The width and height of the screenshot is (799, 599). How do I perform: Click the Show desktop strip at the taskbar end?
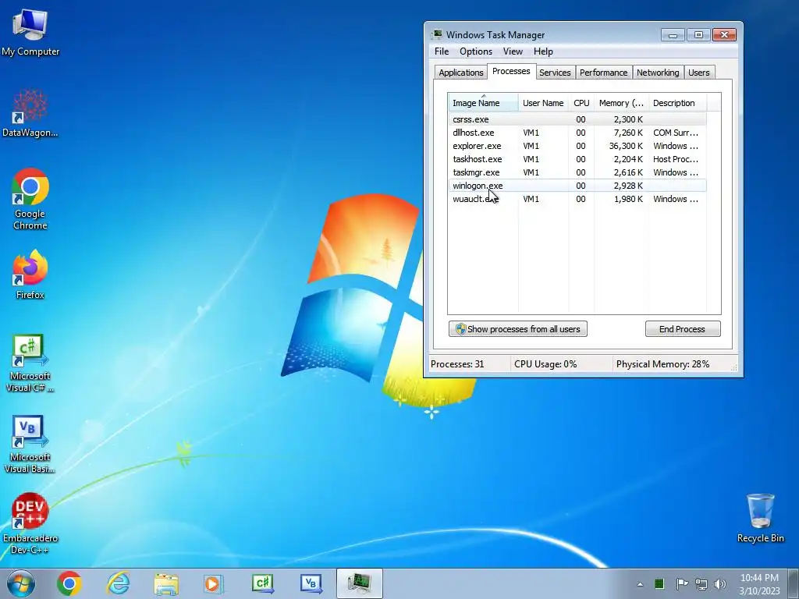794,583
